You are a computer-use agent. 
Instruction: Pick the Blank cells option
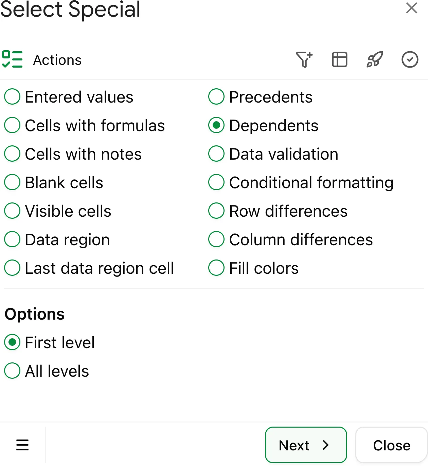[12, 182]
